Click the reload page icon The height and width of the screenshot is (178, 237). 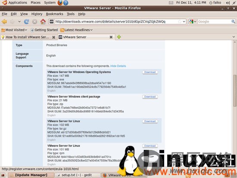[27, 22]
